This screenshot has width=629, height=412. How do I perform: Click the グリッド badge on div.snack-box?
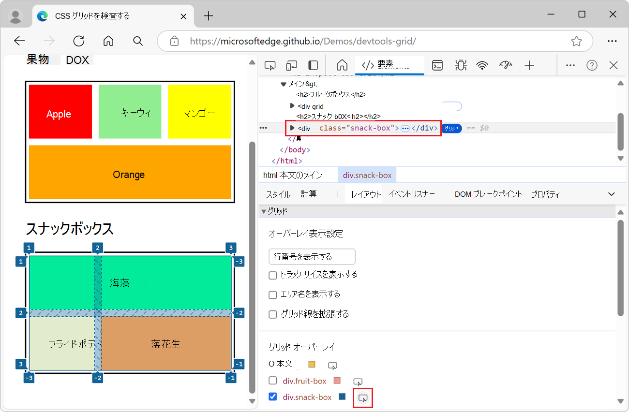[451, 128]
